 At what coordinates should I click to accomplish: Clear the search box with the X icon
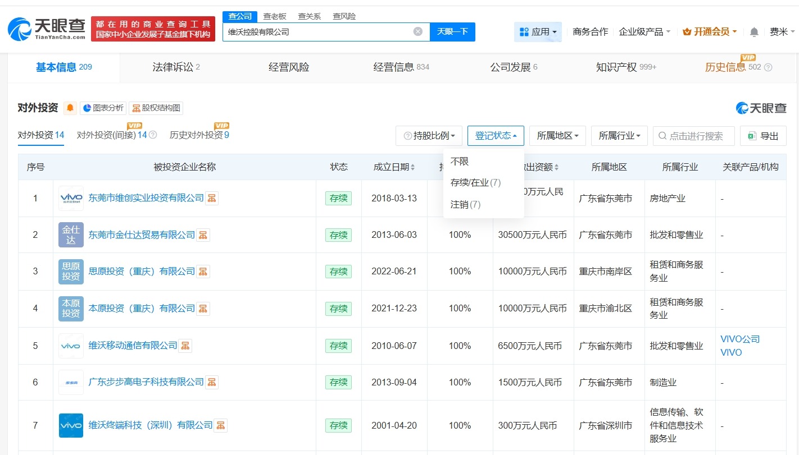click(417, 31)
